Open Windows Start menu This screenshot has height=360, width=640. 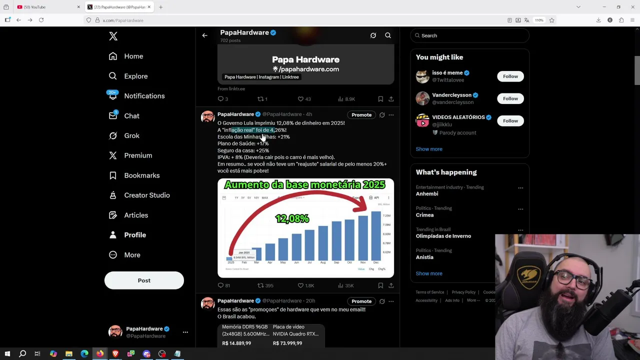(x=7, y=353)
